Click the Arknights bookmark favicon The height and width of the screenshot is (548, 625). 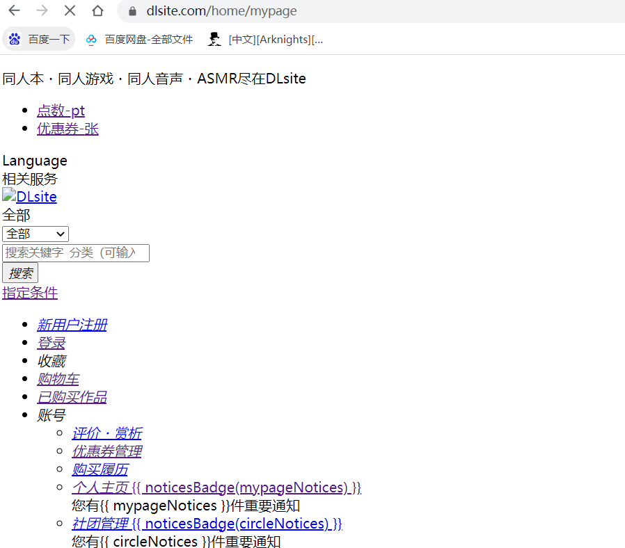[x=214, y=39]
